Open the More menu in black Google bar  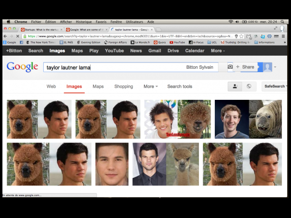218,50
